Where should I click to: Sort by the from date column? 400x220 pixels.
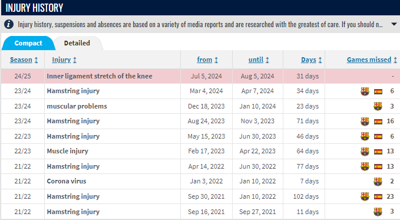(207, 60)
